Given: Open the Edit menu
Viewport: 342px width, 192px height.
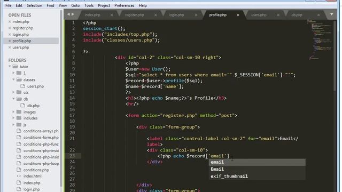Looking at the screenshot, I should point(19,5).
